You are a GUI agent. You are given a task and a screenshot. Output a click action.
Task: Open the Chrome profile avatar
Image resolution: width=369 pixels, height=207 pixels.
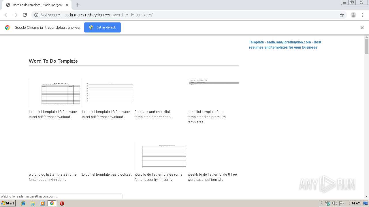(x=353, y=15)
